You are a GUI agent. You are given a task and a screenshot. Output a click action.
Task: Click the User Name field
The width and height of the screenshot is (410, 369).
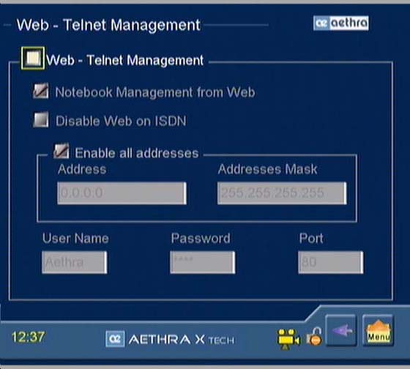(x=74, y=262)
